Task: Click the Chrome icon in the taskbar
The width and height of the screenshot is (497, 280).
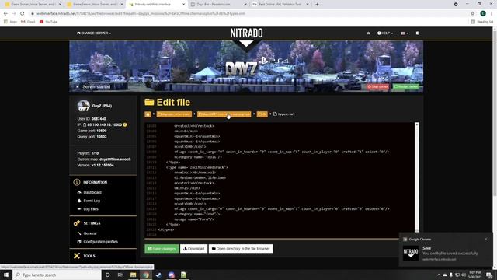Action: [146, 275]
